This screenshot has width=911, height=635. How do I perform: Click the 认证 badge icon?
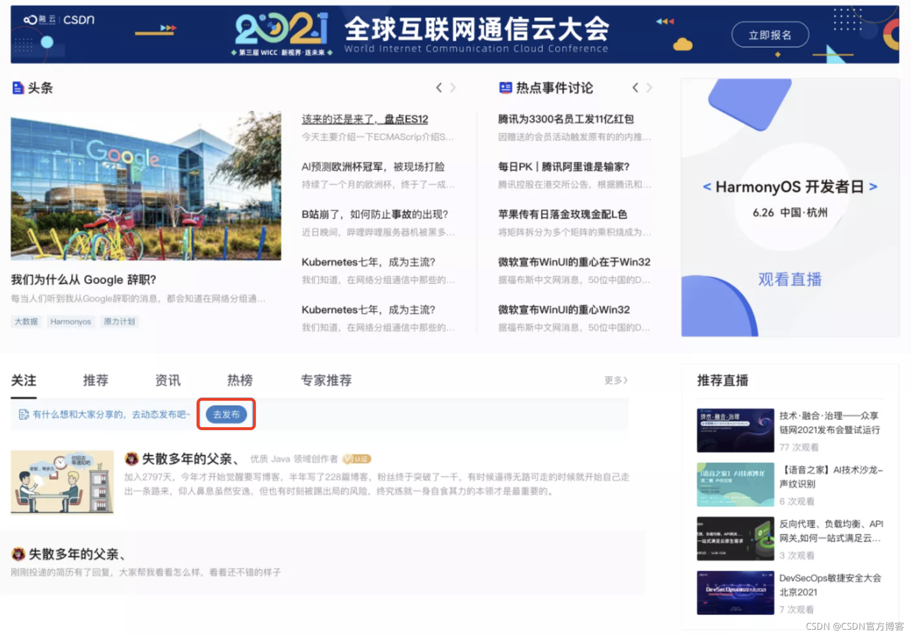tap(357, 459)
